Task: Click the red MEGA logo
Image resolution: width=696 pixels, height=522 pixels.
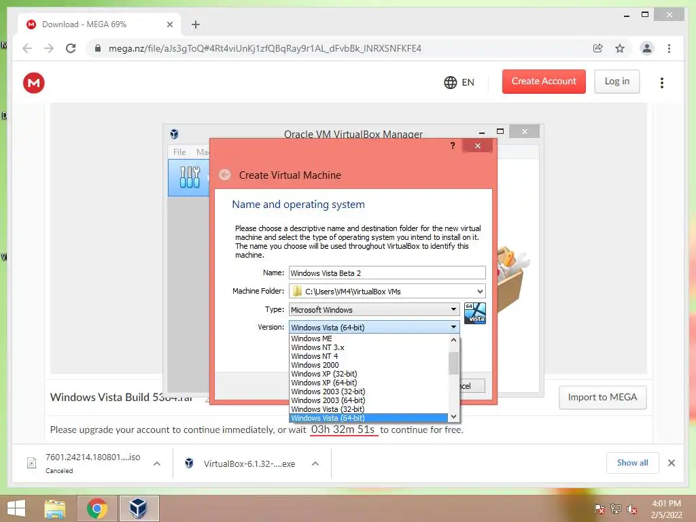Action: 34,82
